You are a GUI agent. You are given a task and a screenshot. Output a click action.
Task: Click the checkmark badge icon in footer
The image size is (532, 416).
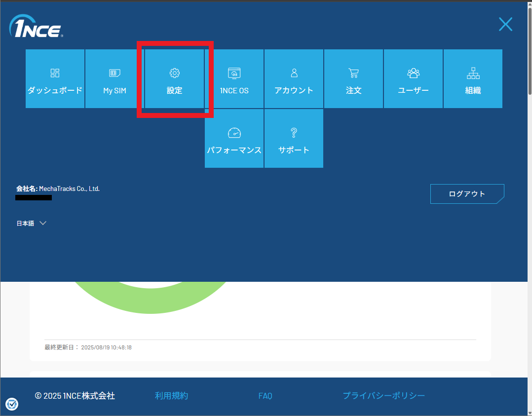point(12,404)
